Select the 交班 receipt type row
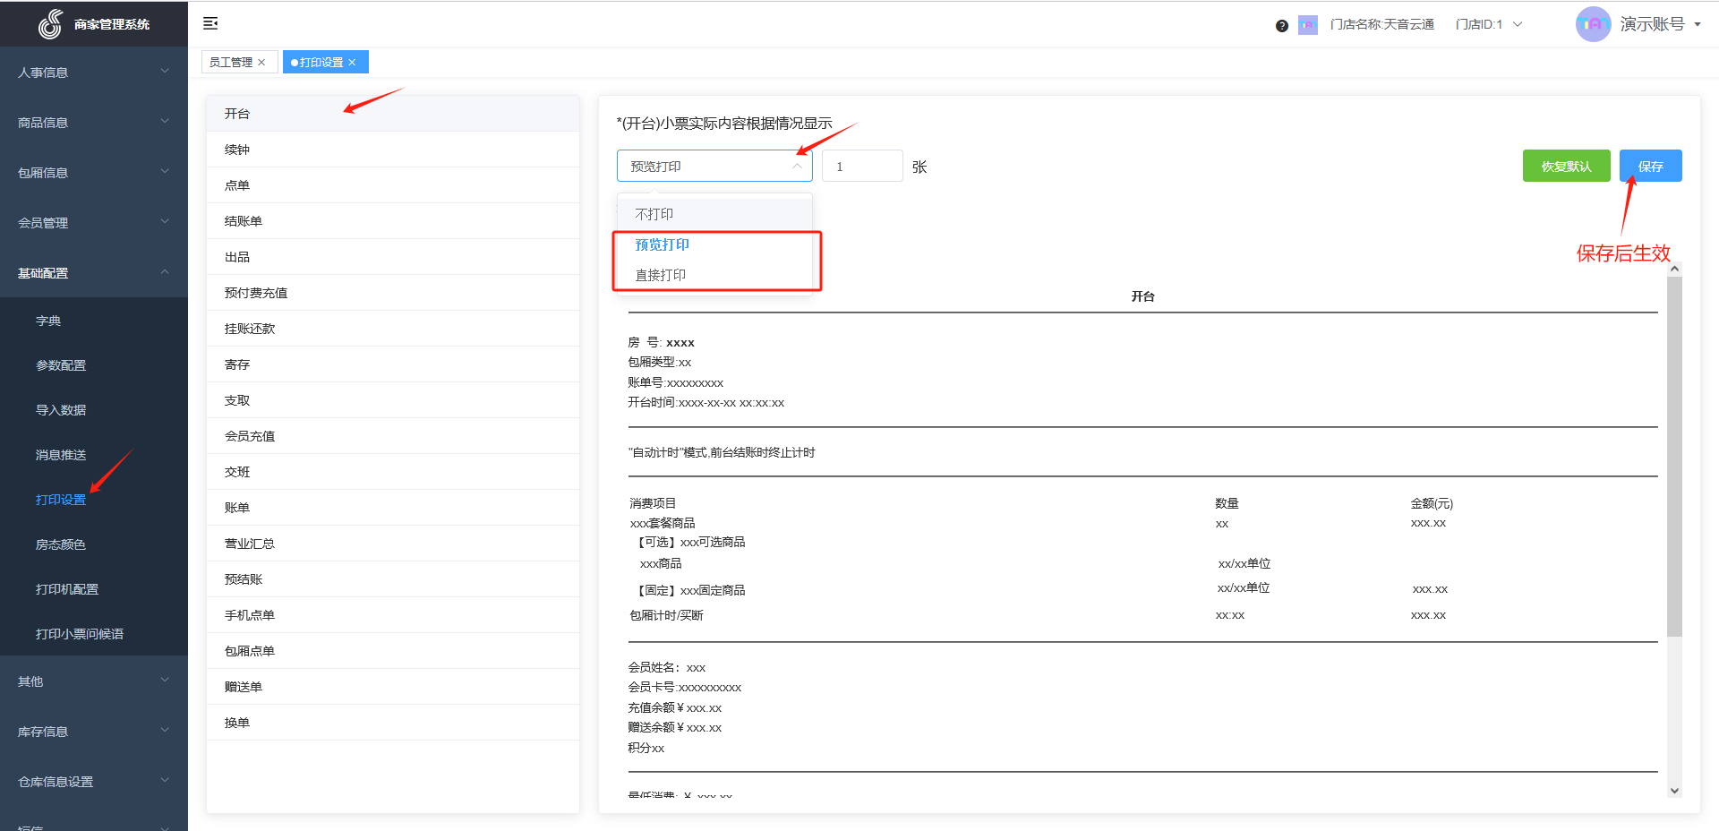 click(x=393, y=472)
